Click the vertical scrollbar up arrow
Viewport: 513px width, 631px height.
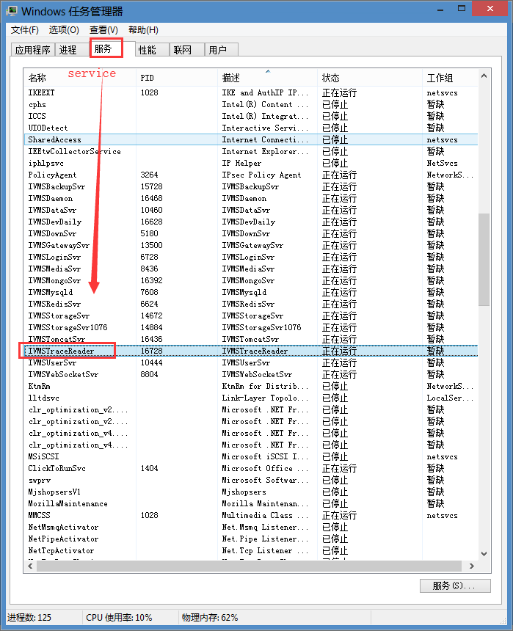click(x=484, y=76)
